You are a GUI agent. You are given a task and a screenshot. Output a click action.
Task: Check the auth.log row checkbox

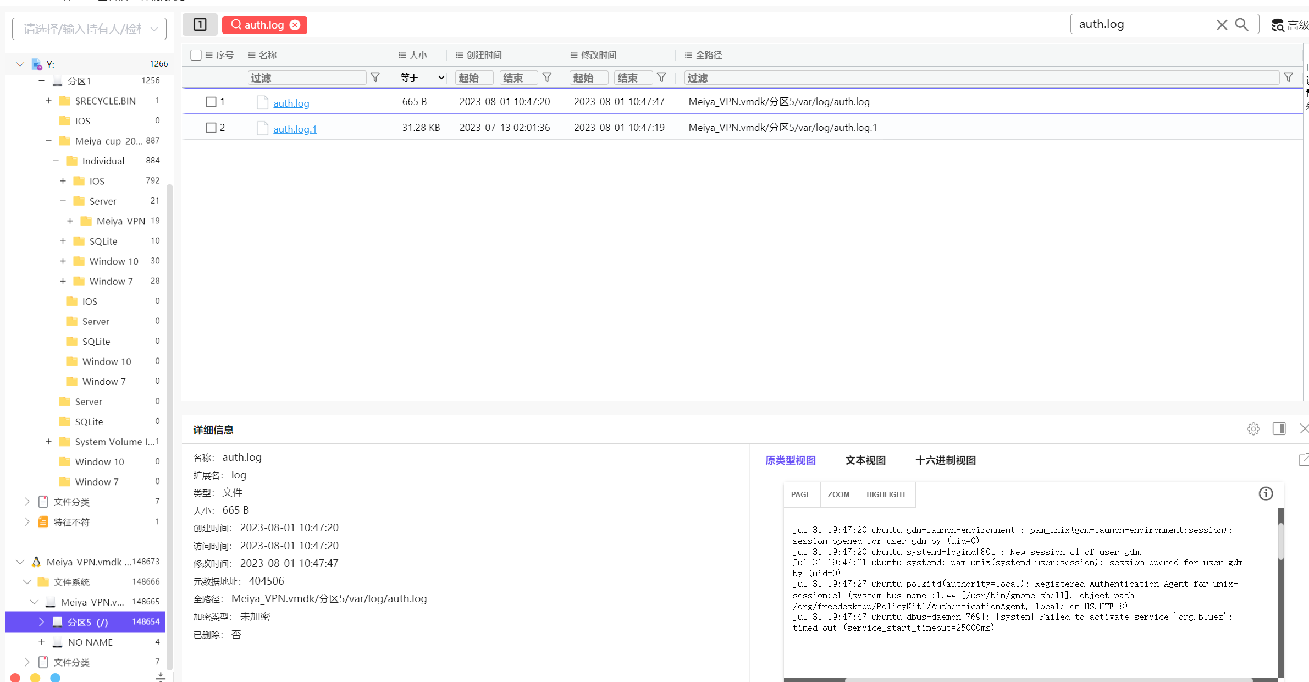coord(211,102)
